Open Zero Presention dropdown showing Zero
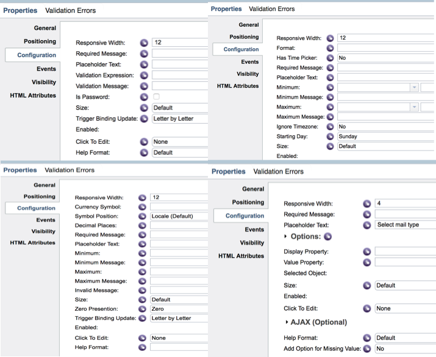 179,309
